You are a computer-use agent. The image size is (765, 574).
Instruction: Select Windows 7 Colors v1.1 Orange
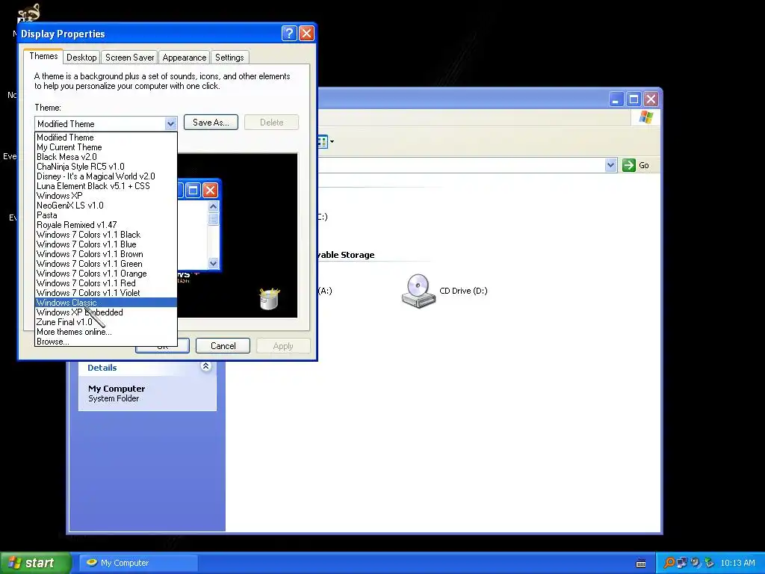point(106,274)
